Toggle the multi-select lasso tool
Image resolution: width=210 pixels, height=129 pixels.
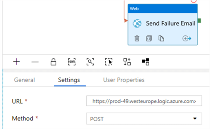[x=109, y=62]
